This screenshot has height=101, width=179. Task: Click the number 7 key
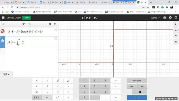click(84, 81)
